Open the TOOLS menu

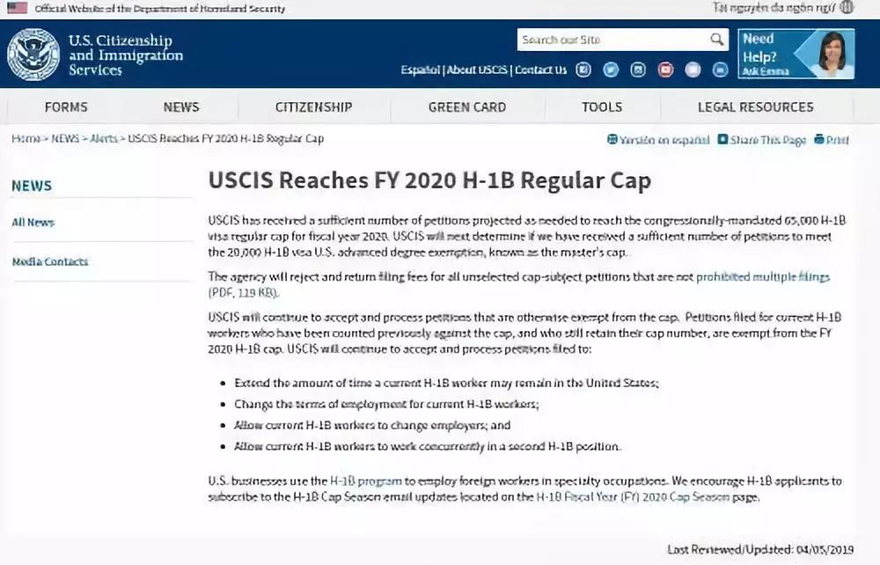coord(602,106)
